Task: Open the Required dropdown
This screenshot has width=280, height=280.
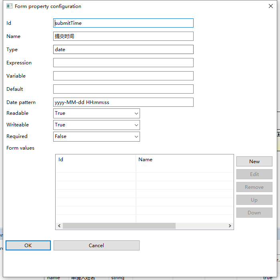Action: [96, 137]
